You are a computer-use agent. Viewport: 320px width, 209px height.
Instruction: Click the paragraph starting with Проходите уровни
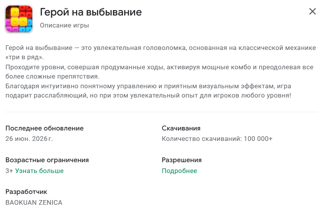point(159,72)
